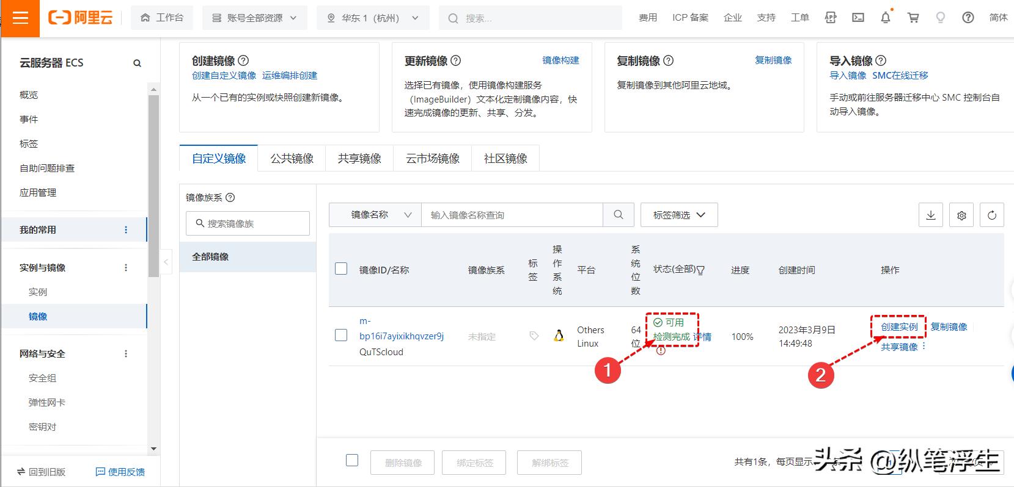Open 标签筛选 dropdown
The height and width of the screenshot is (487, 1014).
click(x=679, y=215)
